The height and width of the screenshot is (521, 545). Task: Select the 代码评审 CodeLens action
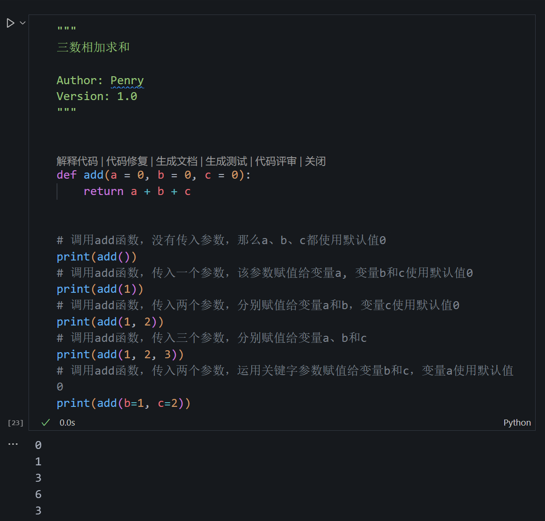pos(276,160)
